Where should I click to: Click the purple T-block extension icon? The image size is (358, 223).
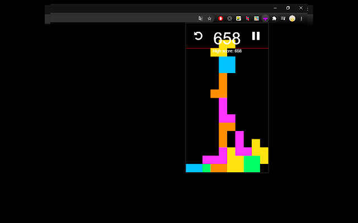265,18
